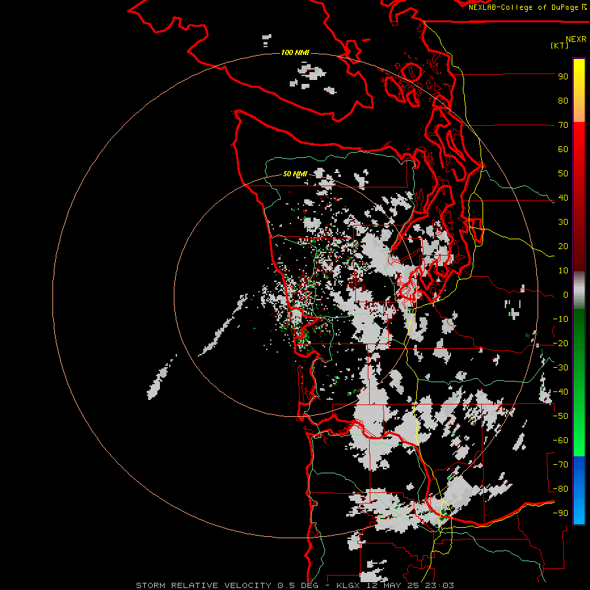Click the -30 value on the velocity scale

[x=560, y=368]
